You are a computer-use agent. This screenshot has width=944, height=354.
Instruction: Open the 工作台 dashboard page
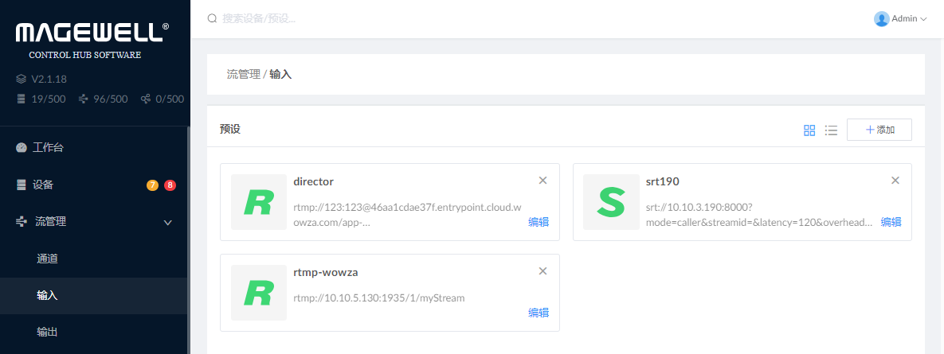point(48,148)
